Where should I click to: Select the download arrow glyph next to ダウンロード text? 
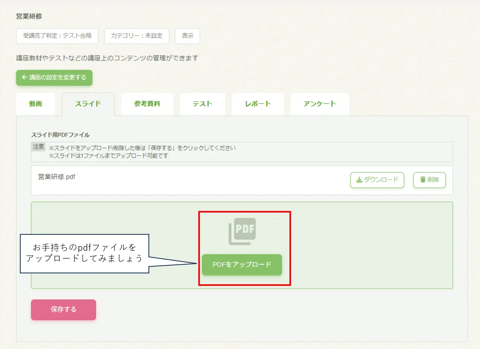(x=360, y=180)
